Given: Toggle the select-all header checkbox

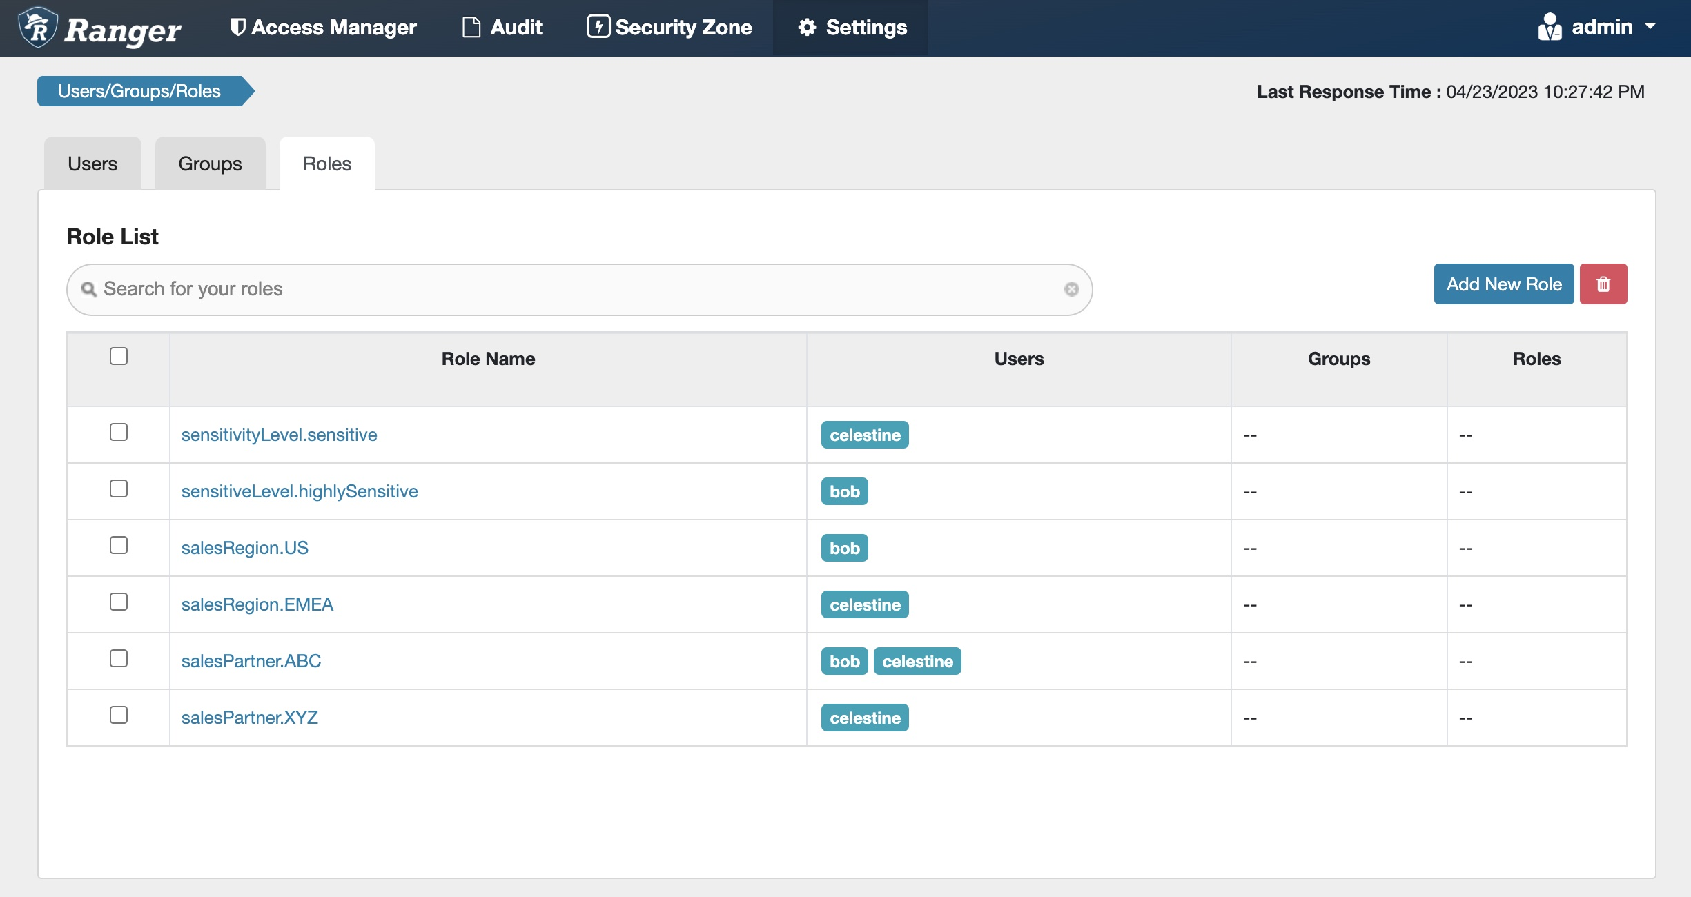Looking at the screenshot, I should point(119,356).
